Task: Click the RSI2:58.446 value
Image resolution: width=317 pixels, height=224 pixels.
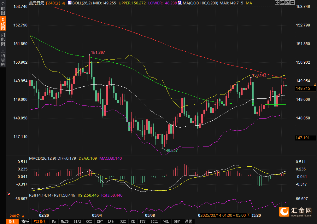Action: coord(88,195)
